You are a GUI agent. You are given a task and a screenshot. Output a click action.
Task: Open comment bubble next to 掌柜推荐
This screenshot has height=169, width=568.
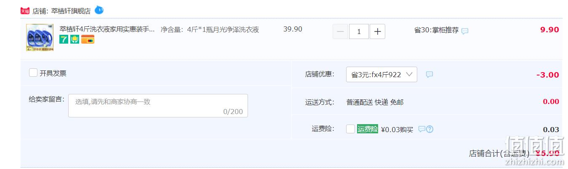click(465, 31)
